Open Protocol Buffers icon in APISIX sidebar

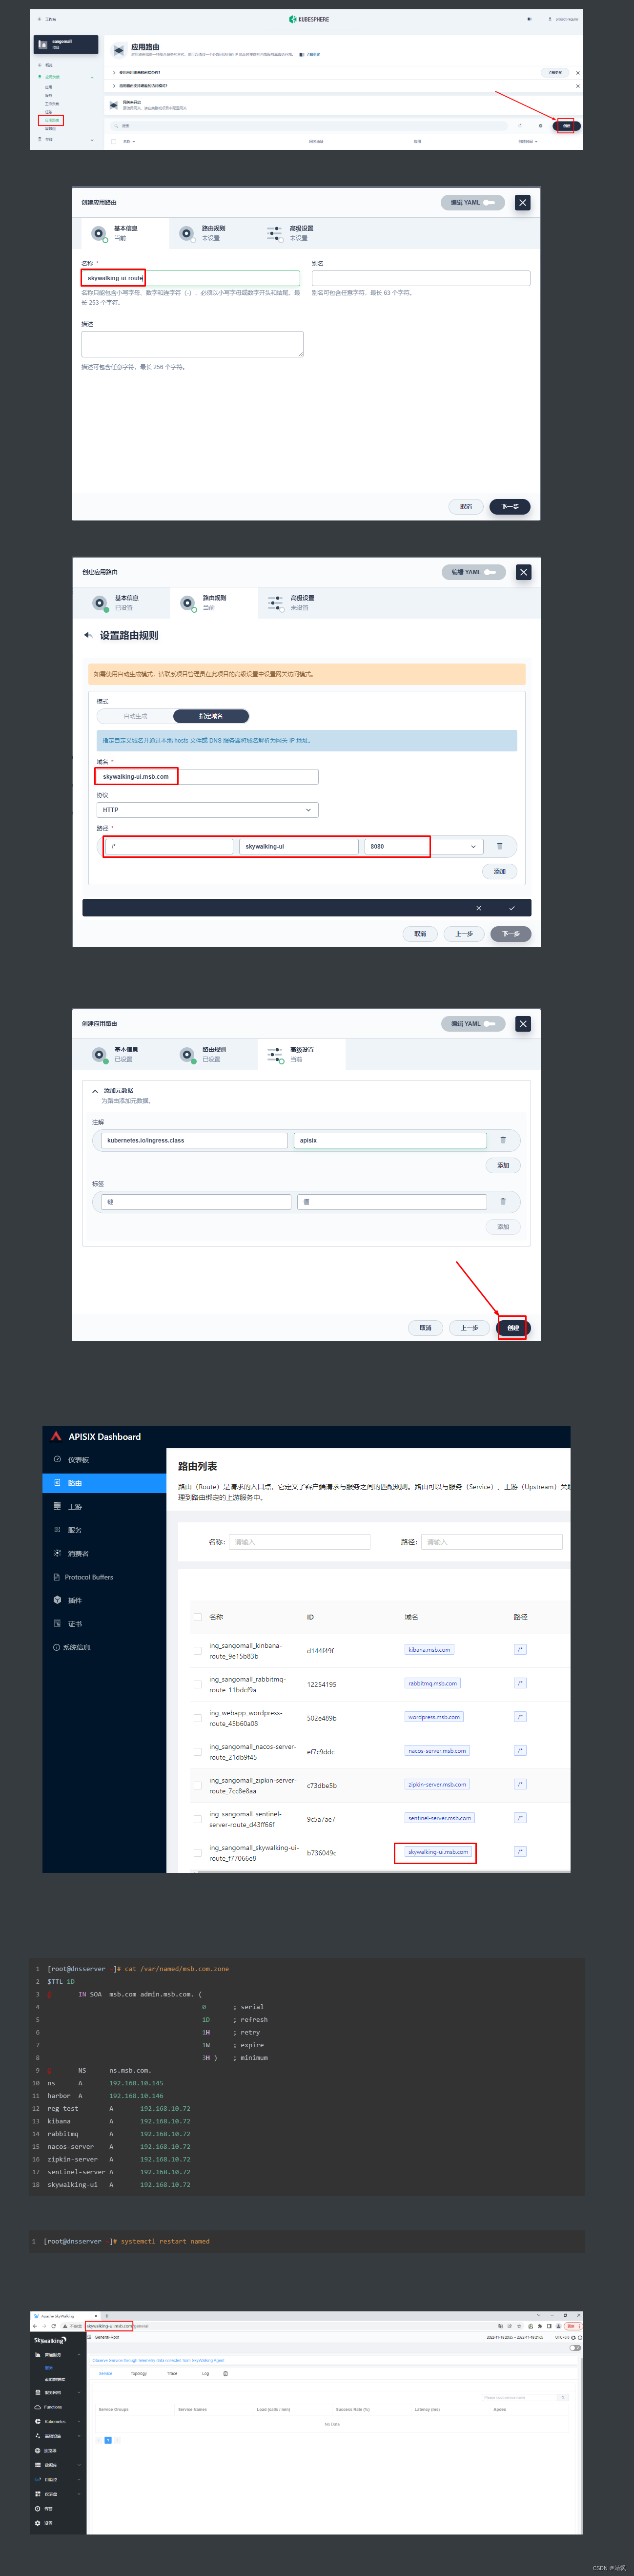point(56,1577)
